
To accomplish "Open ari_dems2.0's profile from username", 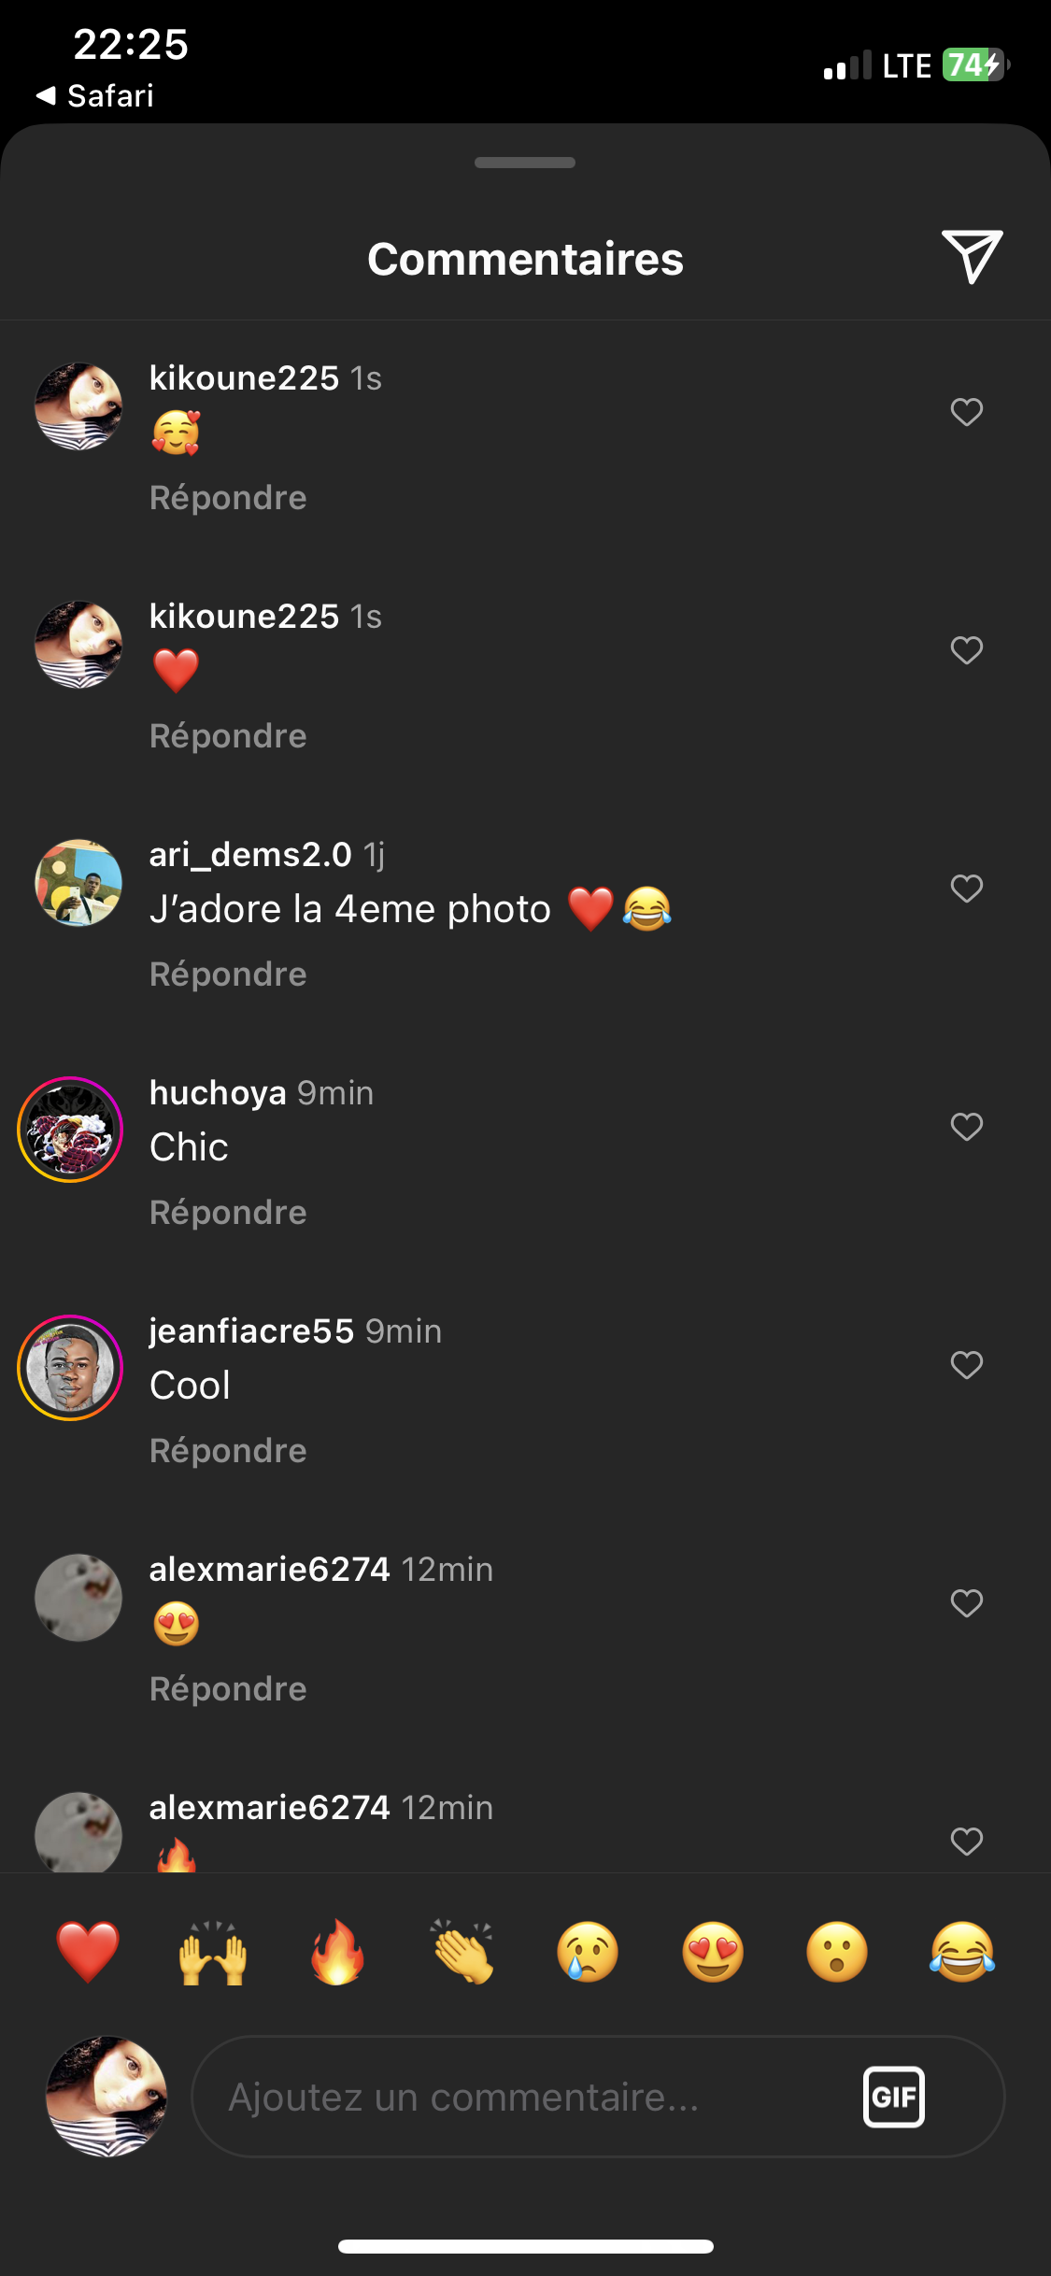I will (x=250, y=854).
